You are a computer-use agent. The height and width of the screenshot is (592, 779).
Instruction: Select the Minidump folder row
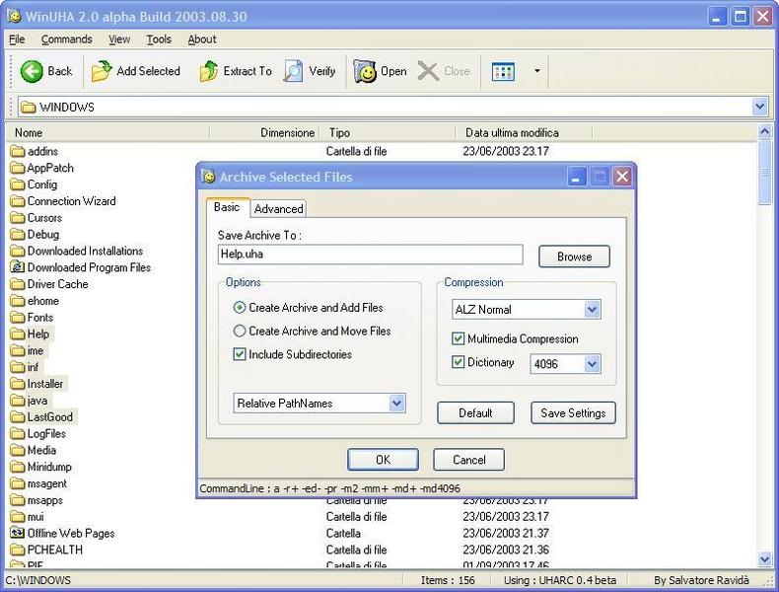click(41, 467)
